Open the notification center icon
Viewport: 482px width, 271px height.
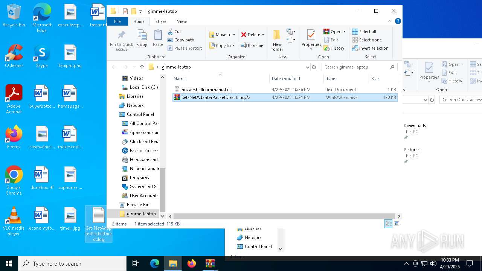click(x=470, y=263)
